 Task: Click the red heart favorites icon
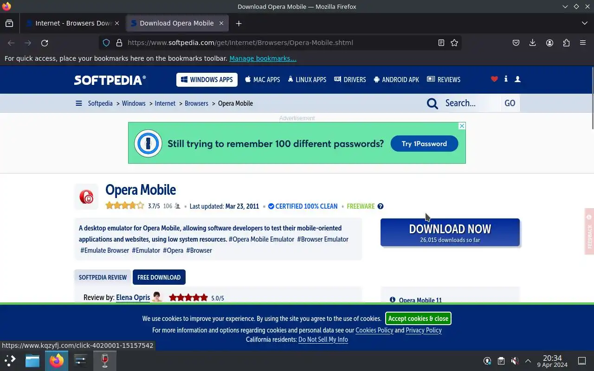pyautogui.click(x=494, y=79)
